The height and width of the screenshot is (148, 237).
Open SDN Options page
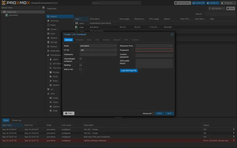click(56, 107)
